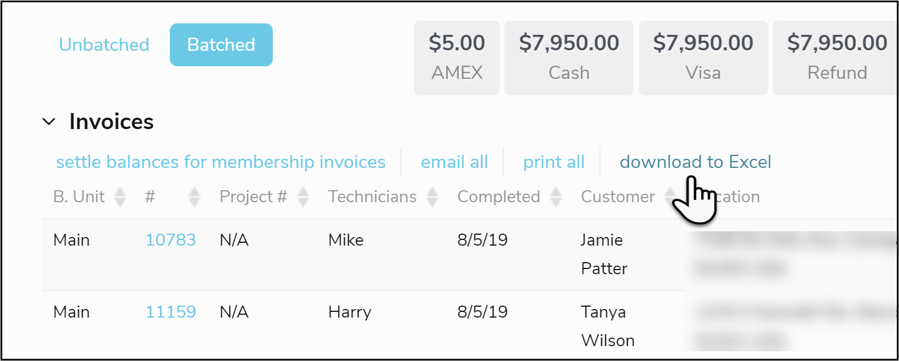899x361 pixels.
Task: Sort by Completed column arrows
Action: pos(555,196)
